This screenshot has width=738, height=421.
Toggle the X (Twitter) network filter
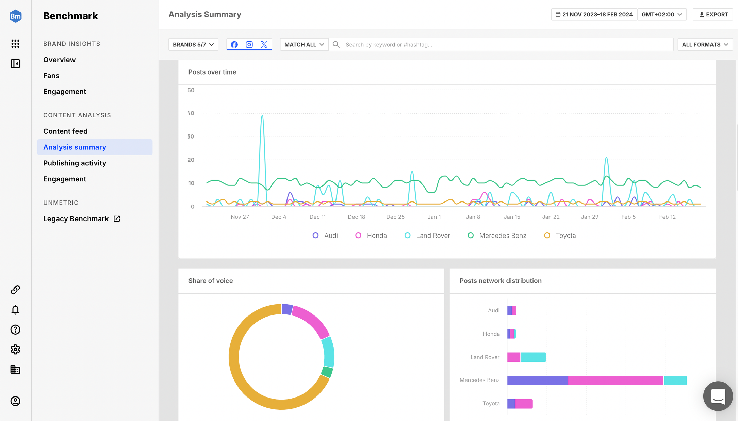point(264,45)
